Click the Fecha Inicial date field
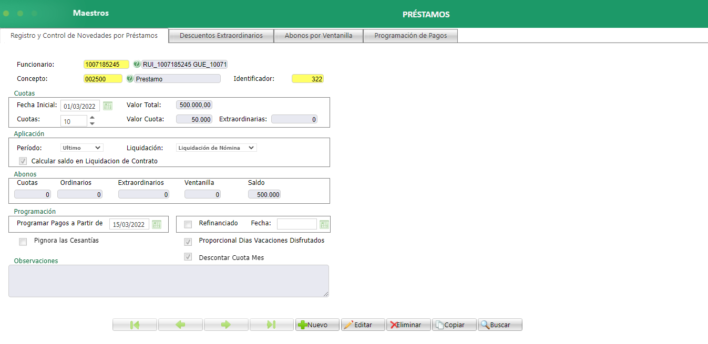 (x=80, y=106)
